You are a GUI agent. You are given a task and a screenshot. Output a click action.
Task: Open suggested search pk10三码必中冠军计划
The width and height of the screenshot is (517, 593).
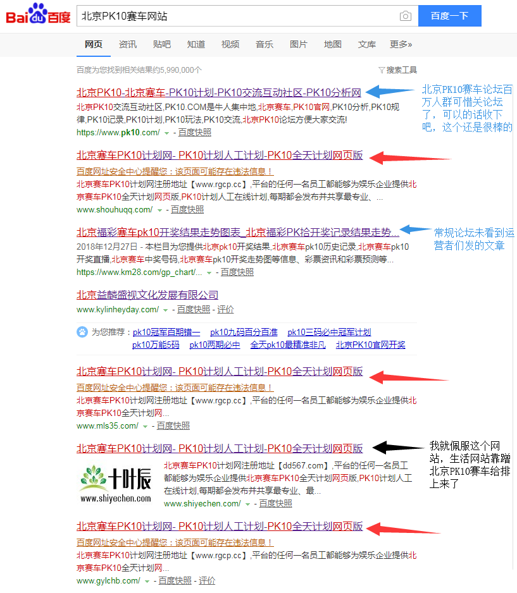(329, 333)
